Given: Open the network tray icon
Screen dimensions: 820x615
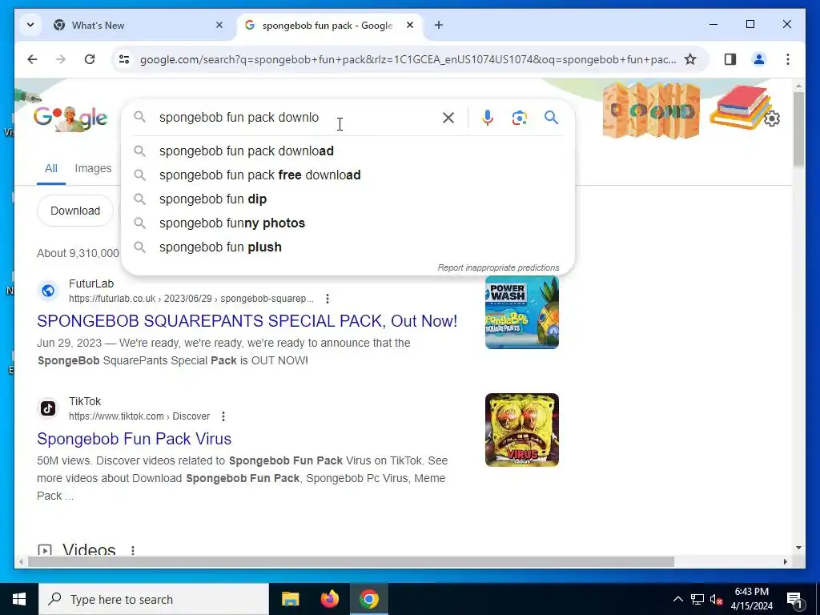Looking at the screenshot, I should (697, 599).
